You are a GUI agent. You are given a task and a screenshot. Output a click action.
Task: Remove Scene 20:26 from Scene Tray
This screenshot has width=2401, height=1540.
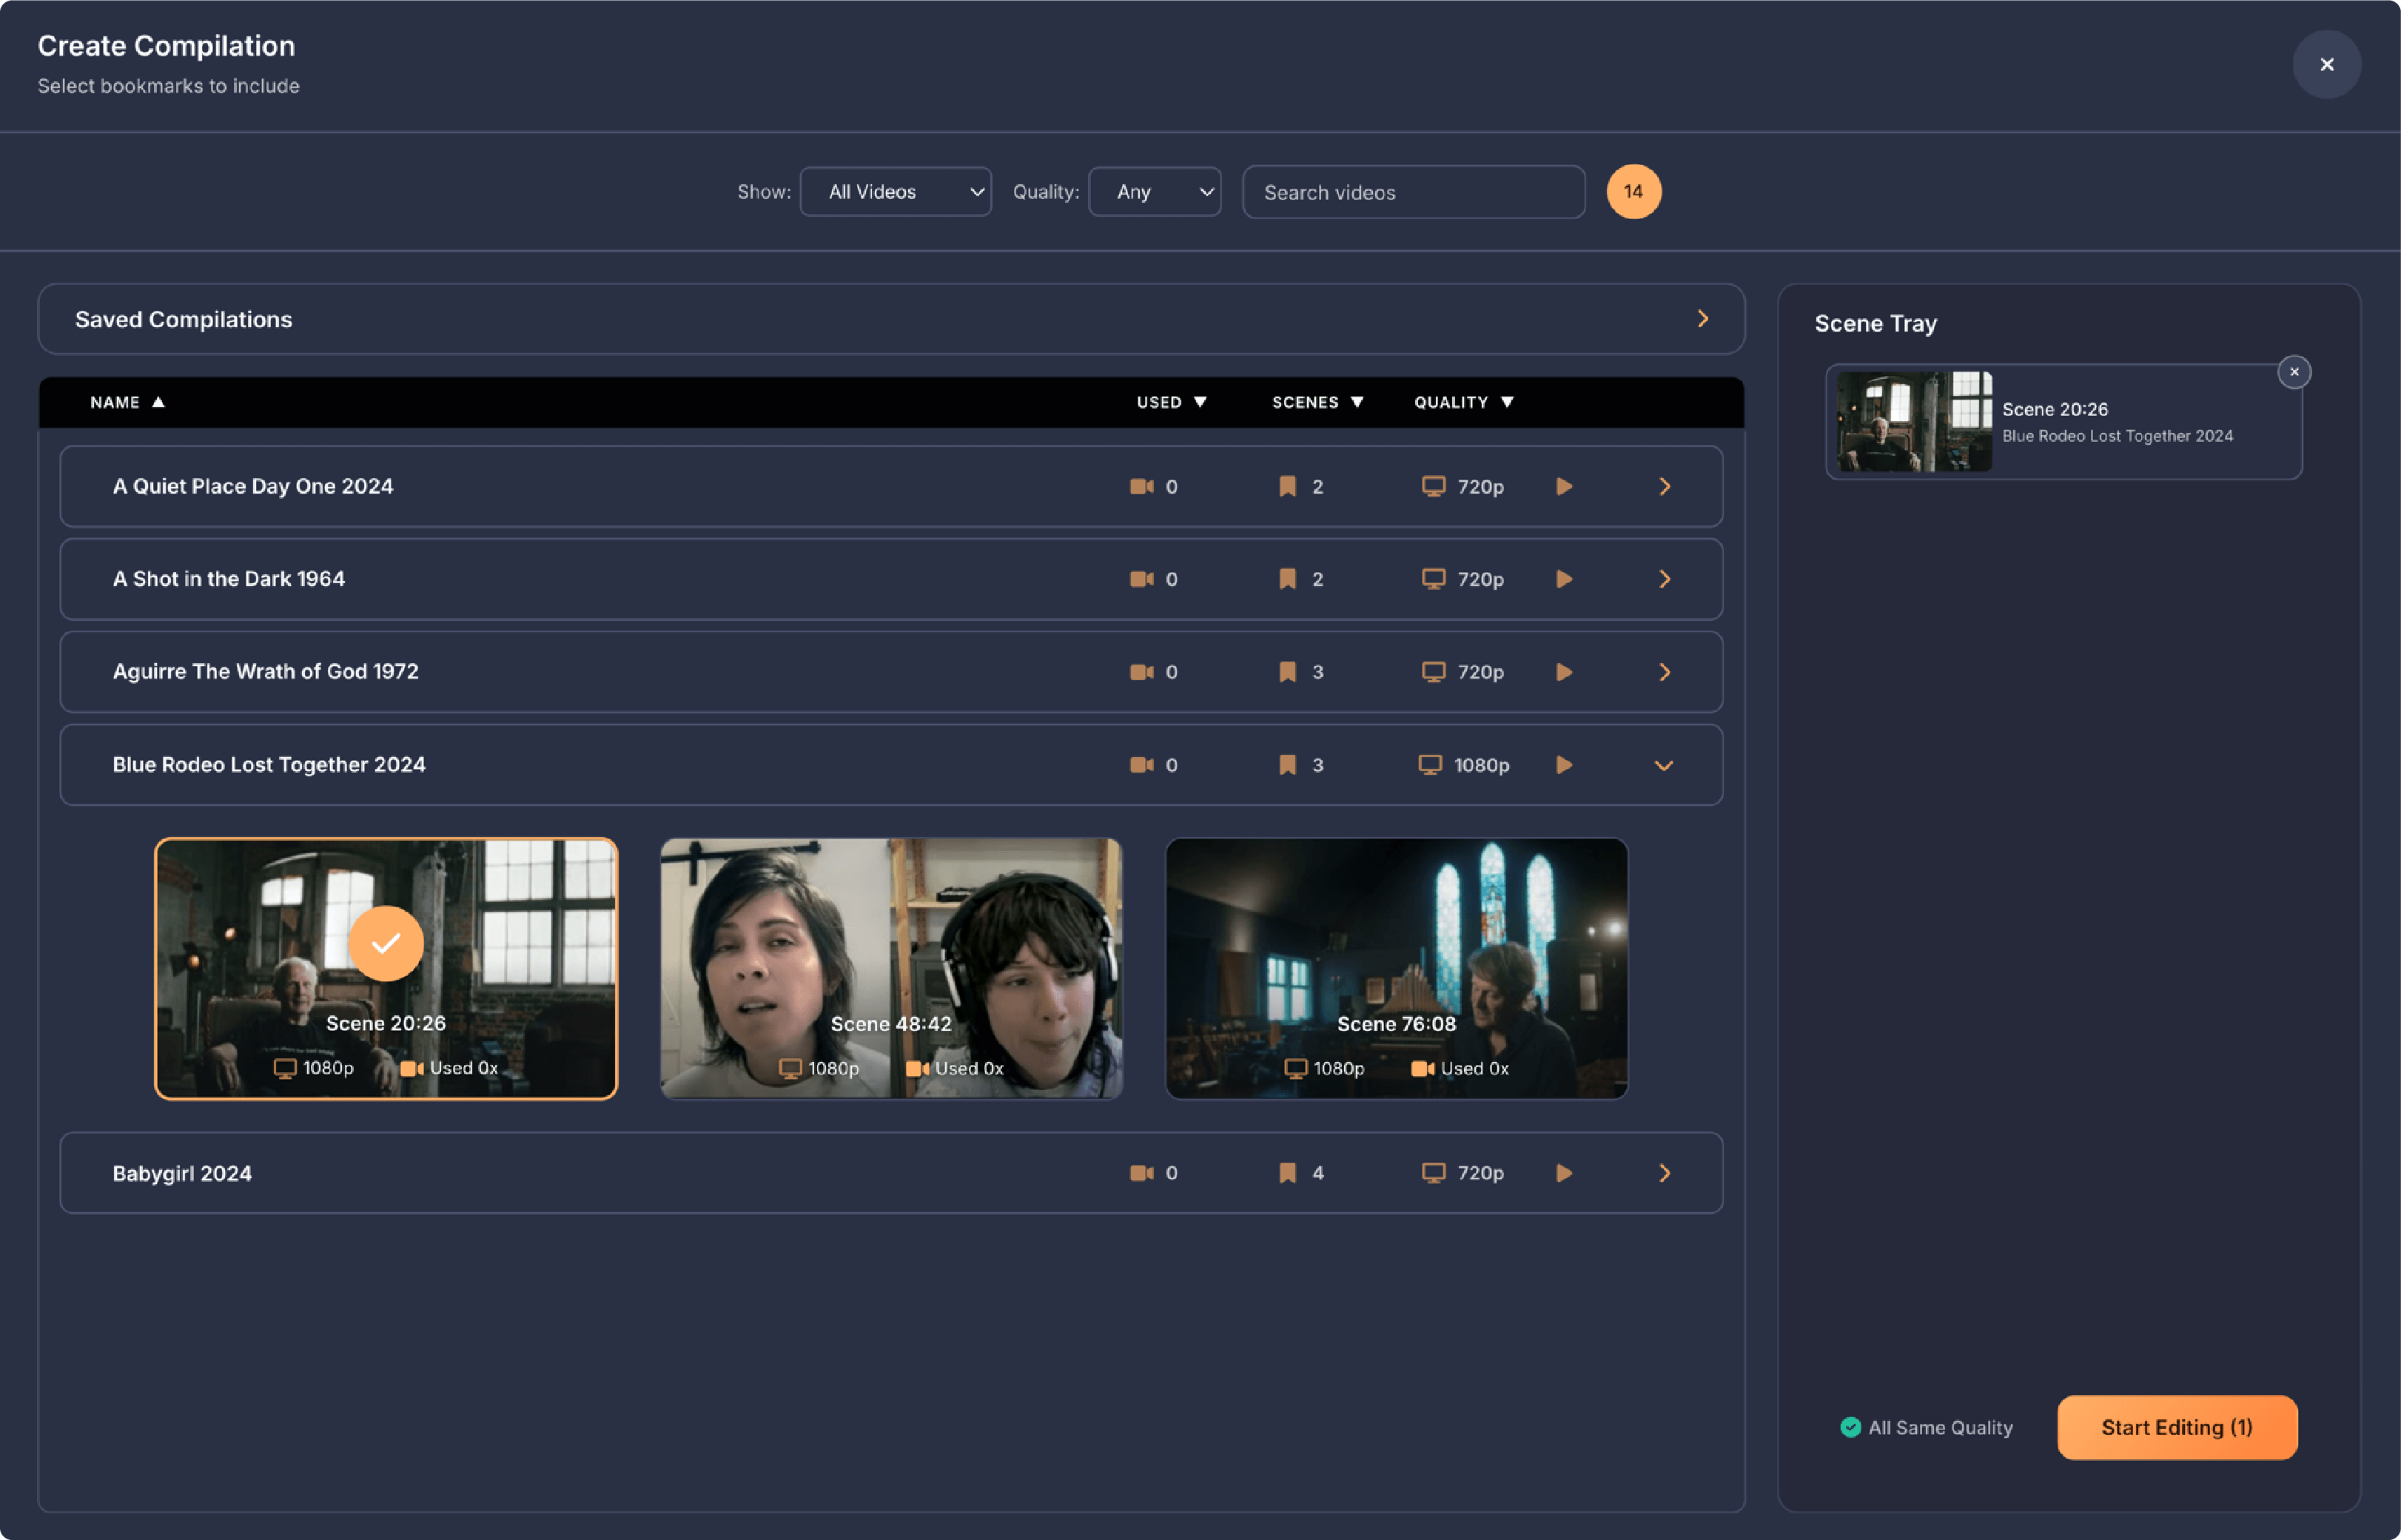[x=2294, y=372]
